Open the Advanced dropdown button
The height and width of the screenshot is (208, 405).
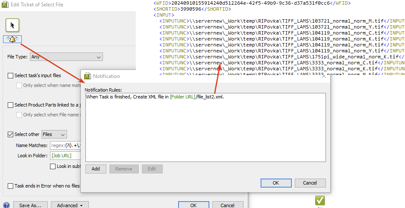70,205
